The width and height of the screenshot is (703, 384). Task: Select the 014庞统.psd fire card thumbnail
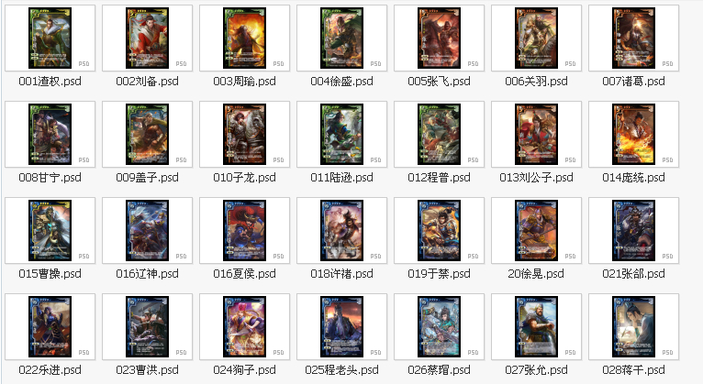click(633, 135)
